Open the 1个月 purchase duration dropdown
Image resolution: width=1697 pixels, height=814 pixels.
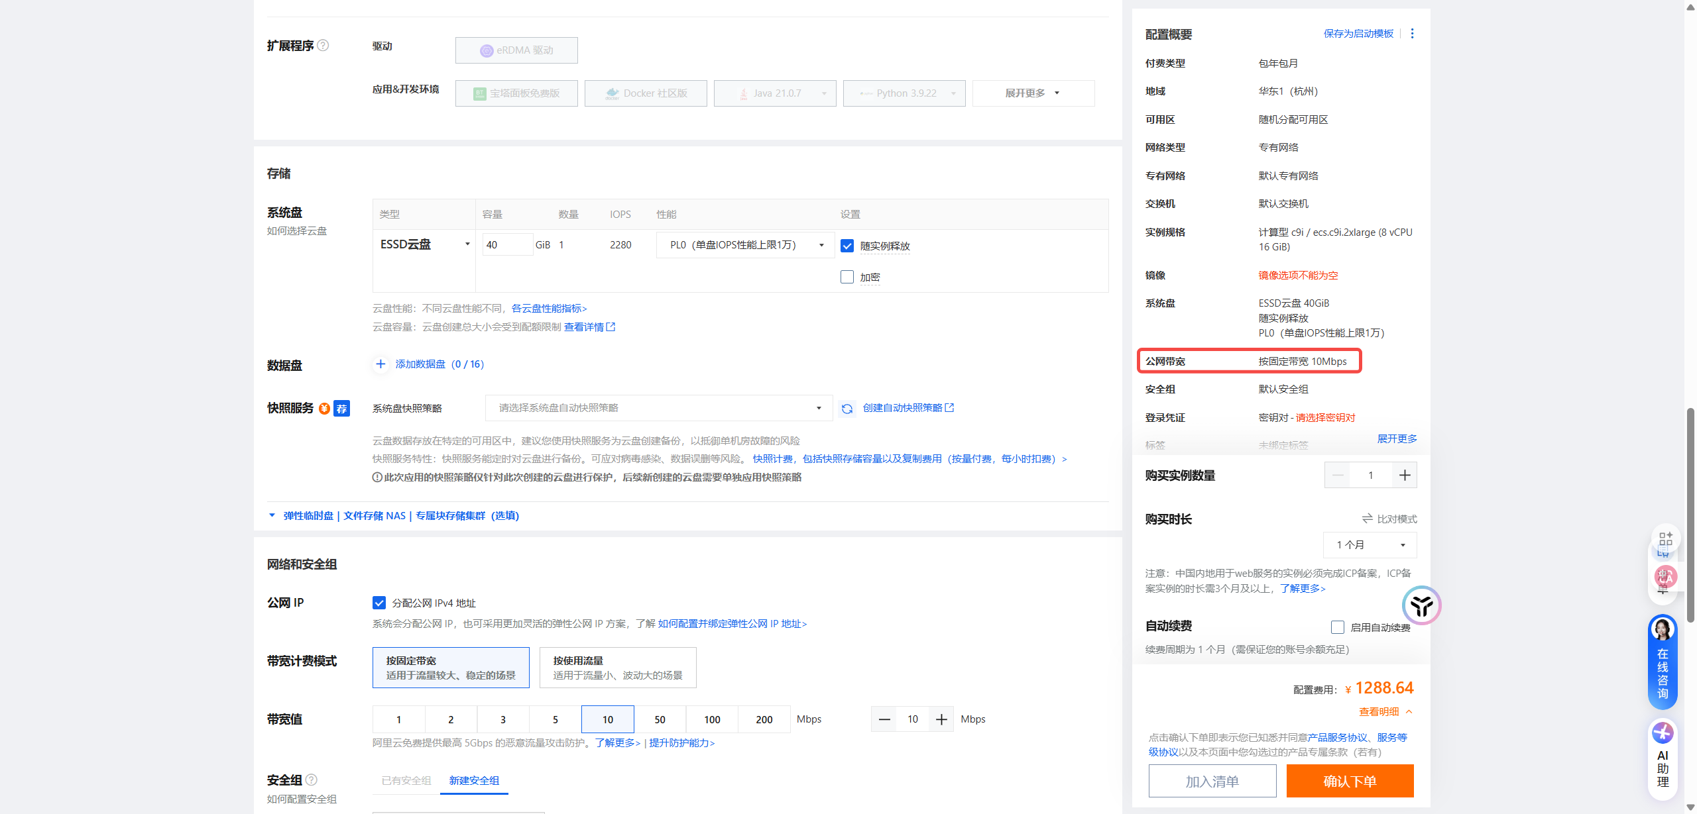pyautogui.click(x=1370, y=544)
